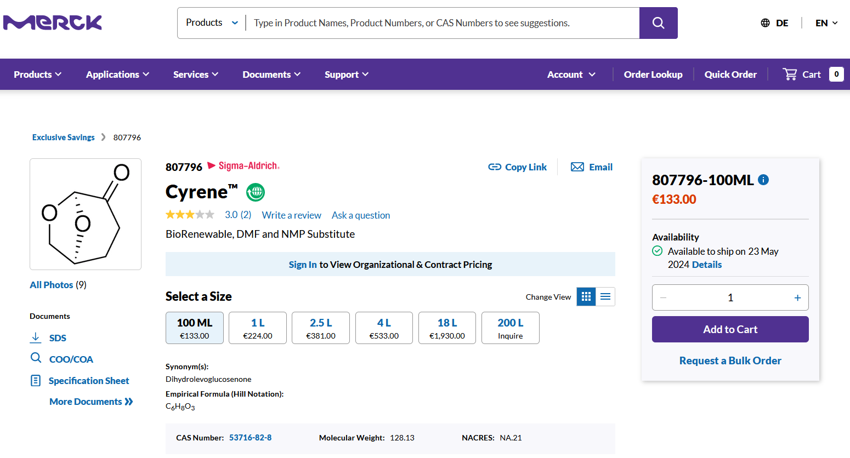Open the Specification Sheet link
The image size is (850, 458).
89,381
